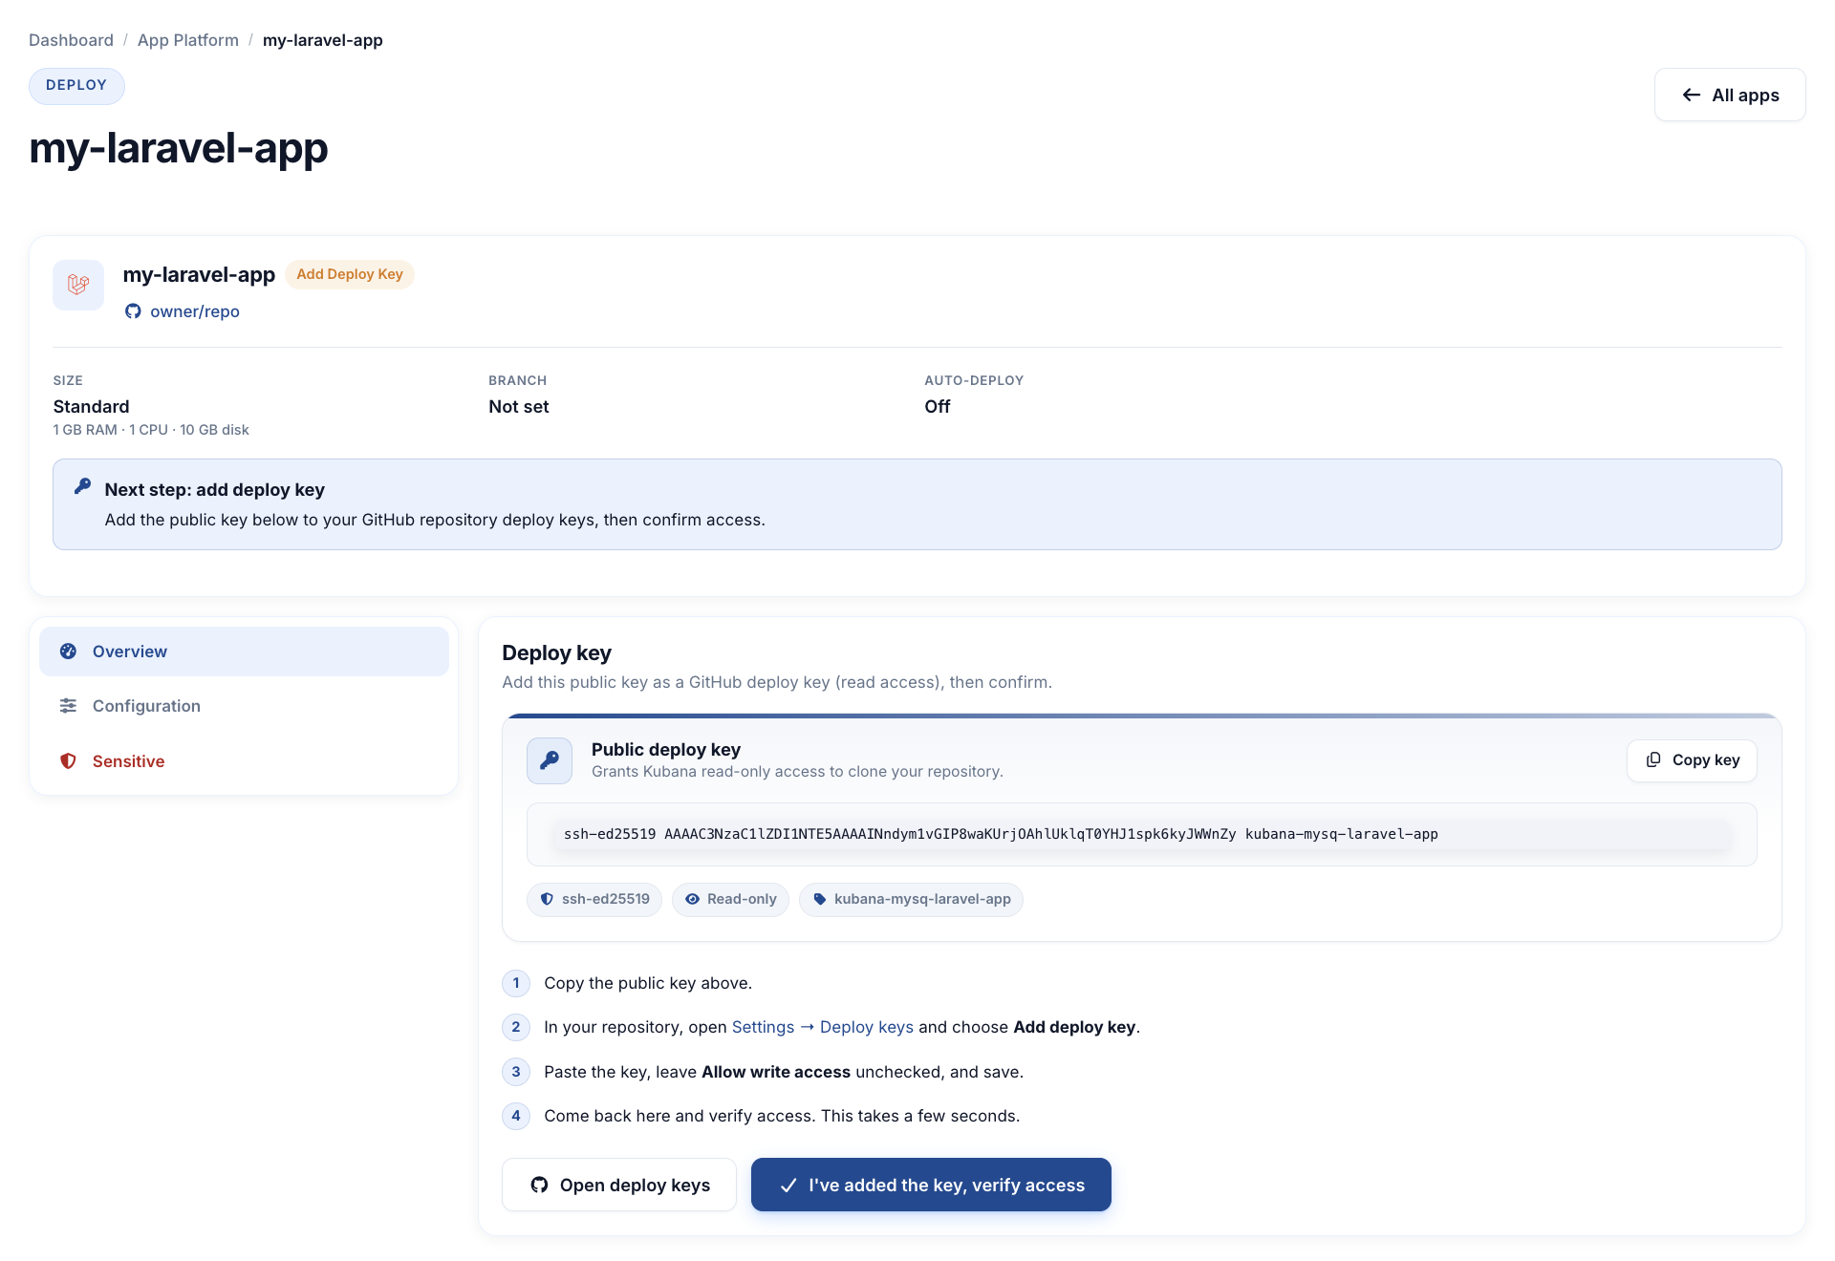Click the Overview gauge icon in sidebar
The height and width of the screenshot is (1261, 1835).
tap(68, 652)
